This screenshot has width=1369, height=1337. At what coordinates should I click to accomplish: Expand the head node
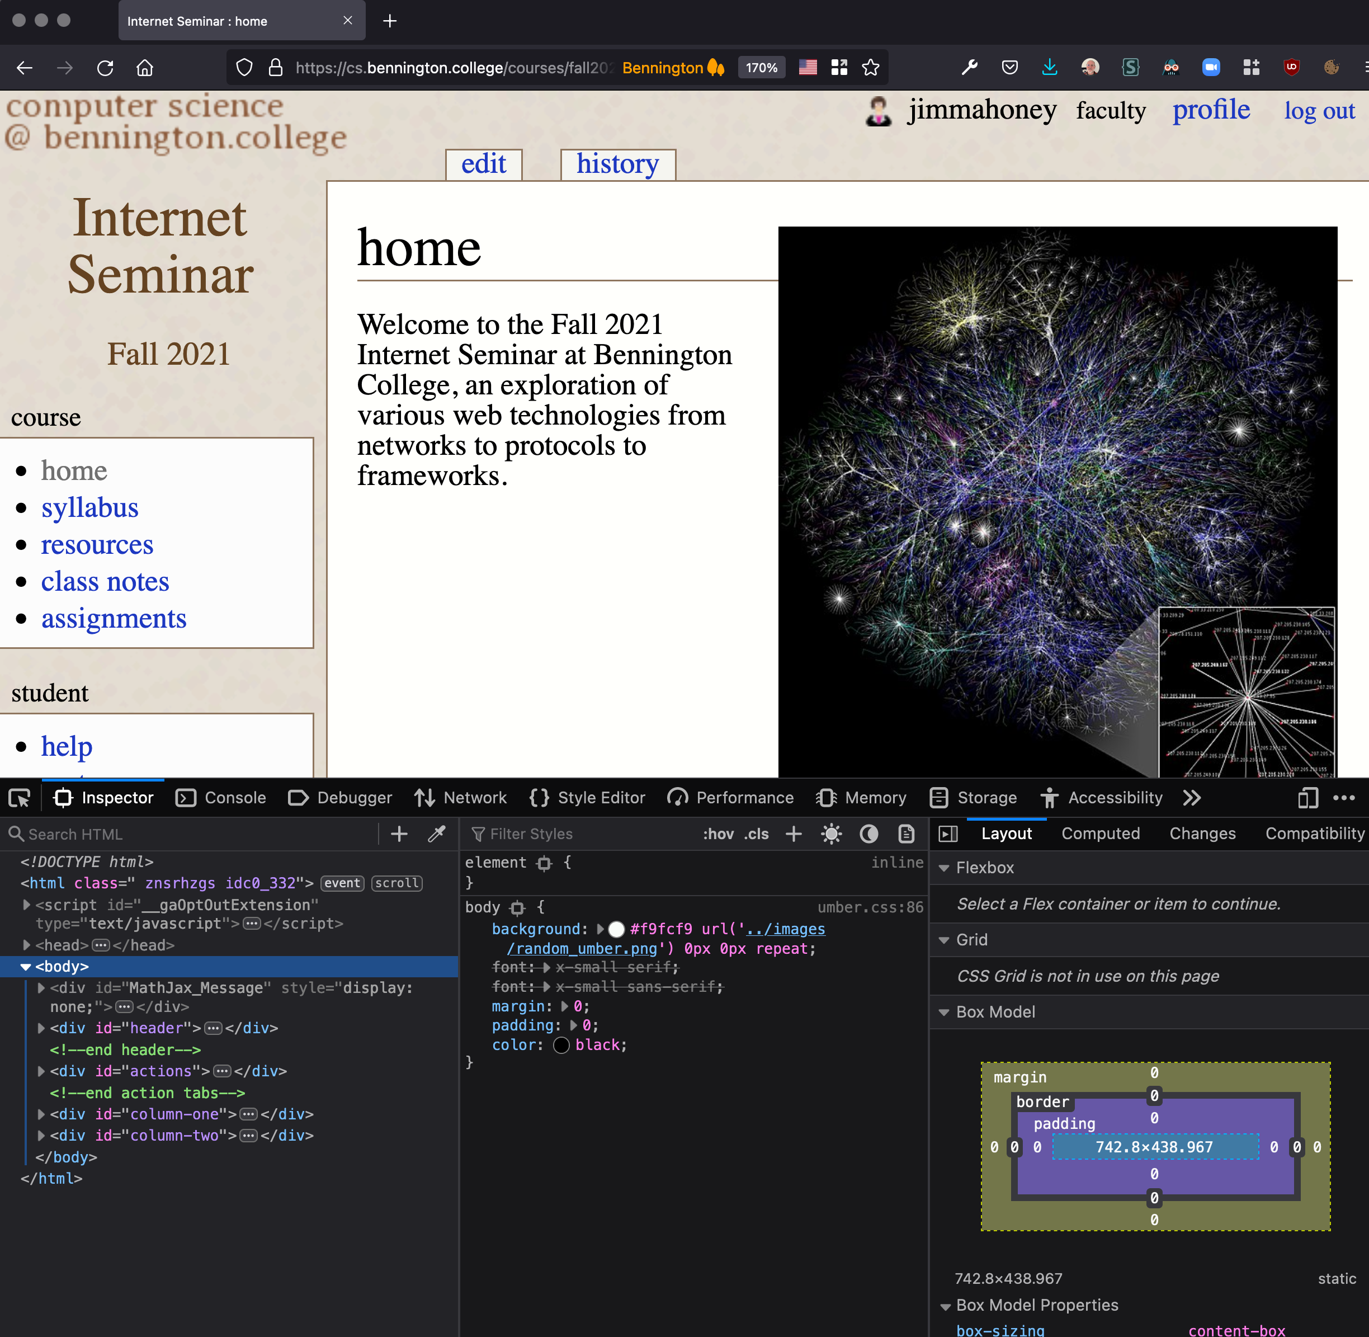pos(27,944)
